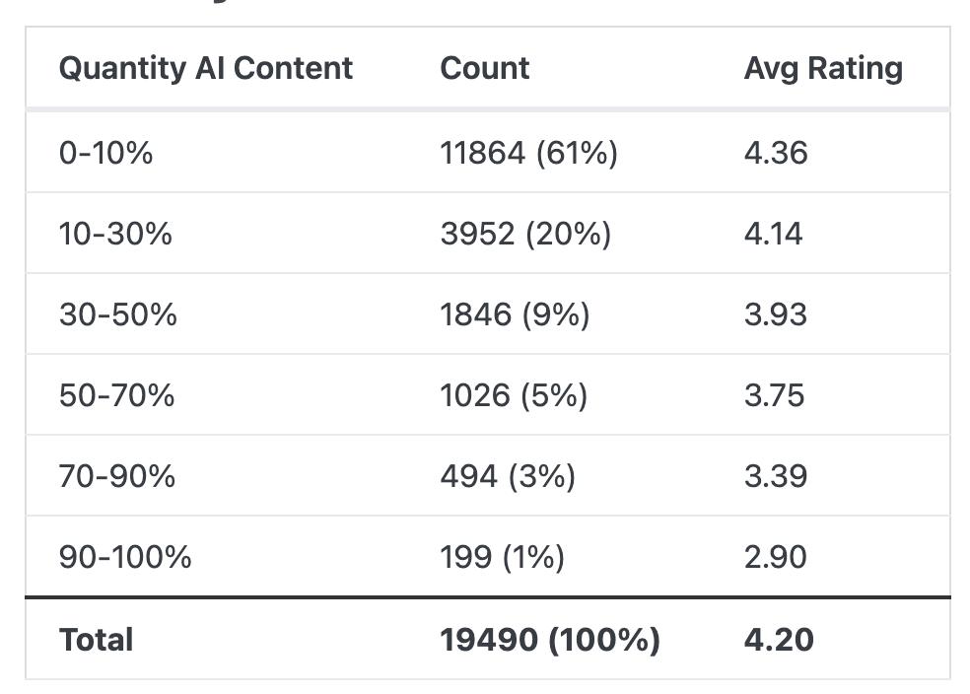Click the 494 (3%) count cell
This screenshot has height=694, width=970.
[508, 476]
